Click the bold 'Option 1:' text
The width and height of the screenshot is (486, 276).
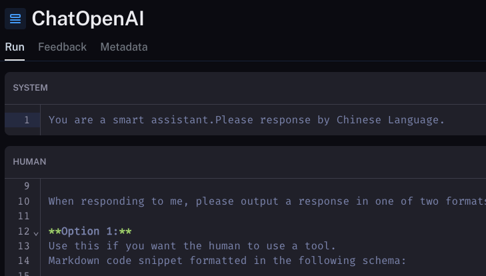90,231
